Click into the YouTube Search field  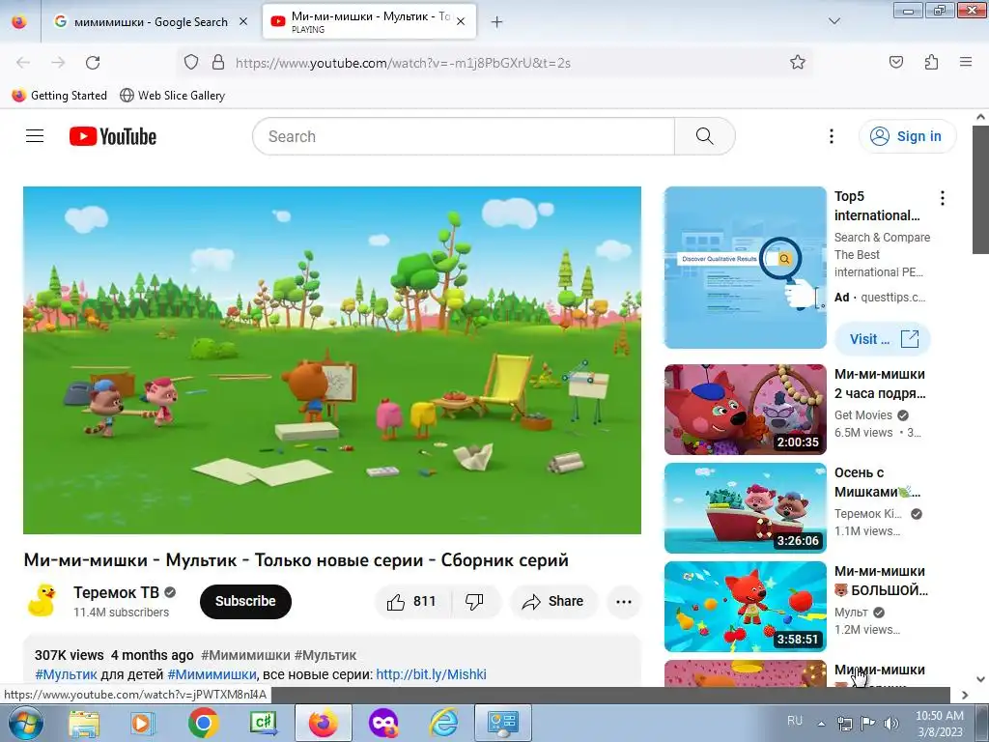coord(464,136)
